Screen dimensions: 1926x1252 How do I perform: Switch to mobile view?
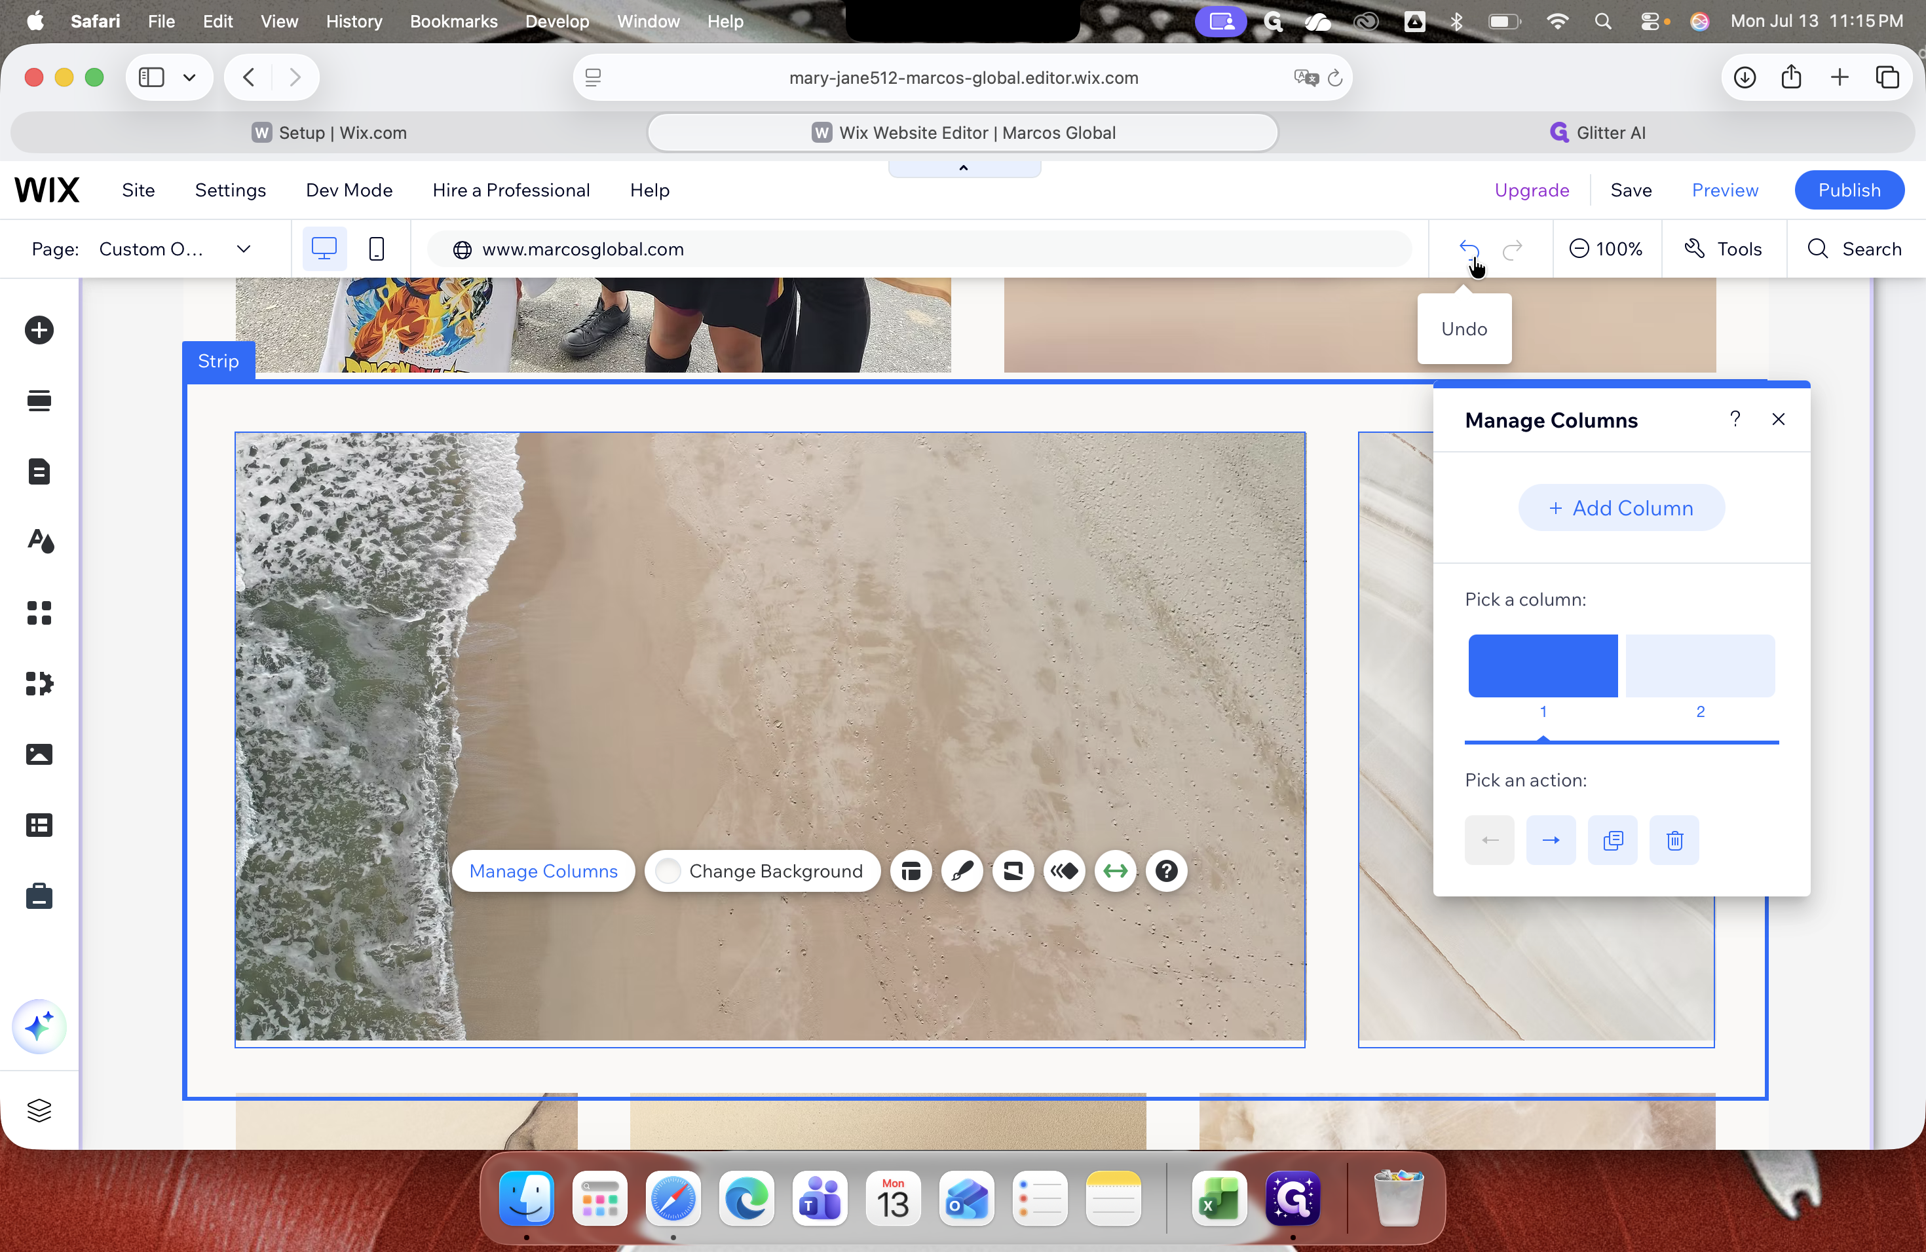376,248
